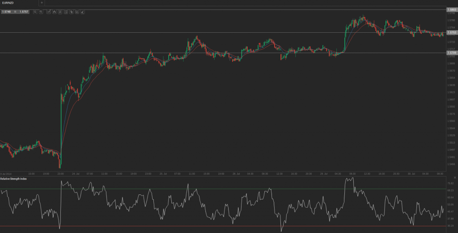Open the 15-minute timeframe selector
The height and width of the screenshot is (233, 458).
coord(48,12)
